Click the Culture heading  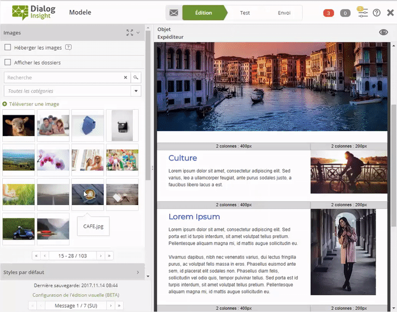click(x=183, y=158)
